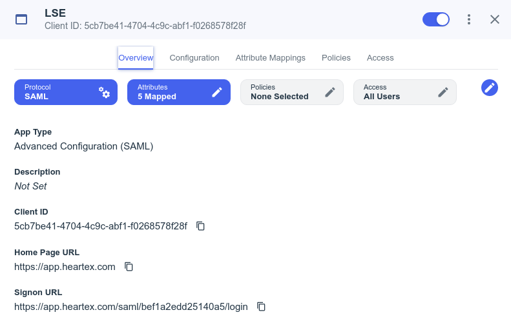Click the Signon URL text
The width and height of the screenshot is (511, 319).
[130, 307]
